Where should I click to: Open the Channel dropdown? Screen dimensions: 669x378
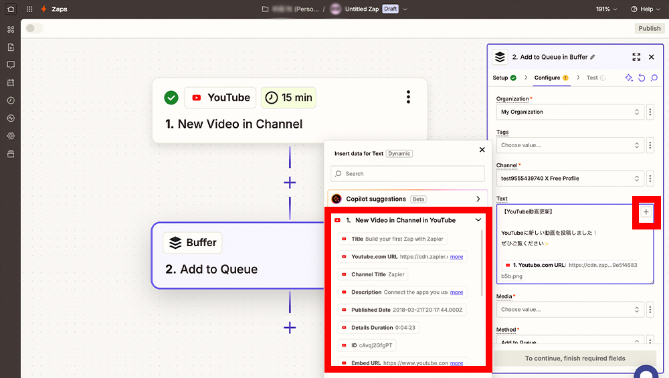click(570, 179)
